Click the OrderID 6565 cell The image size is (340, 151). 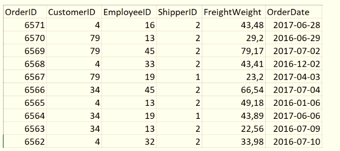pyautogui.click(x=25, y=103)
